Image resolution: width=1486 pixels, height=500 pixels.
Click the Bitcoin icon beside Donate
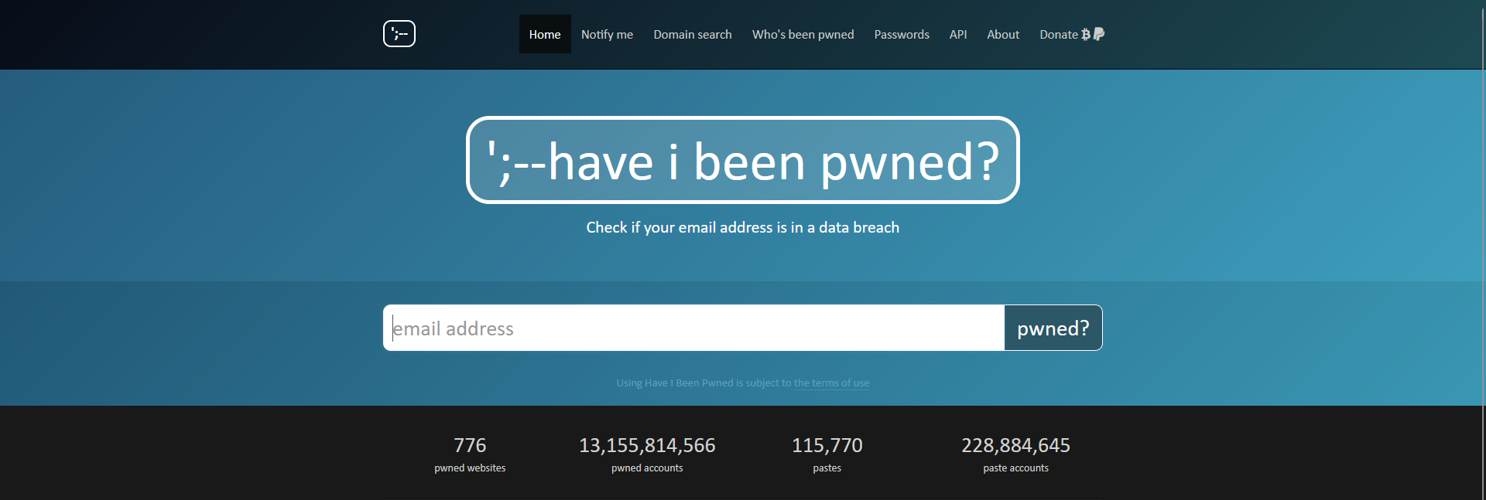point(1086,34)
